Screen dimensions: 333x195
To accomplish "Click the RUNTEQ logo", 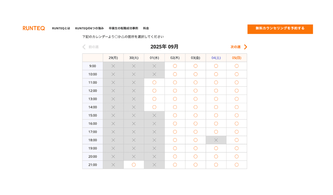I will 34,28.
